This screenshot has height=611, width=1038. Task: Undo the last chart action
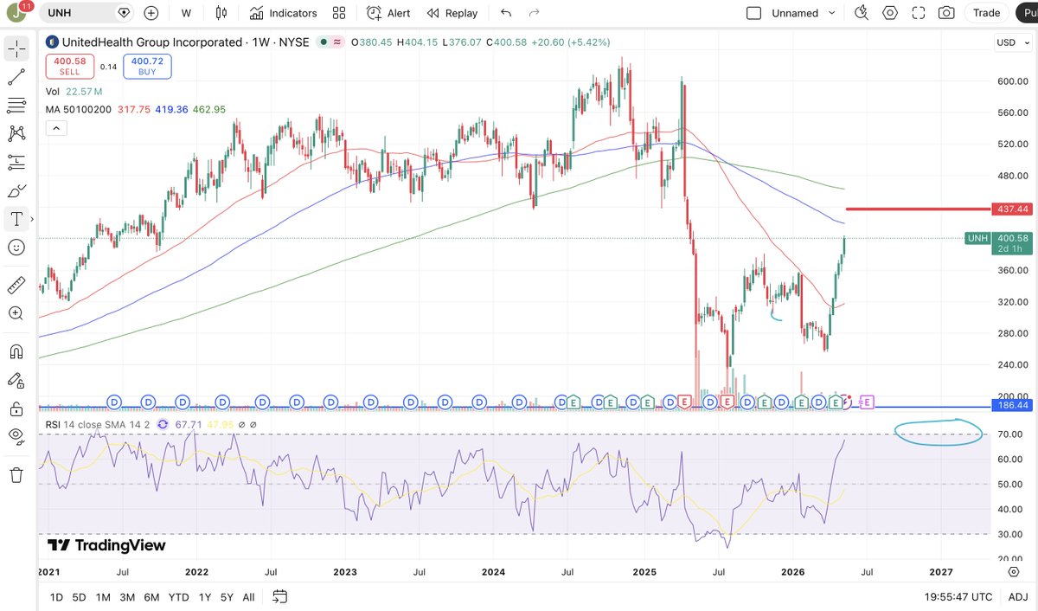pyautogui.click(x=506, y=13)
